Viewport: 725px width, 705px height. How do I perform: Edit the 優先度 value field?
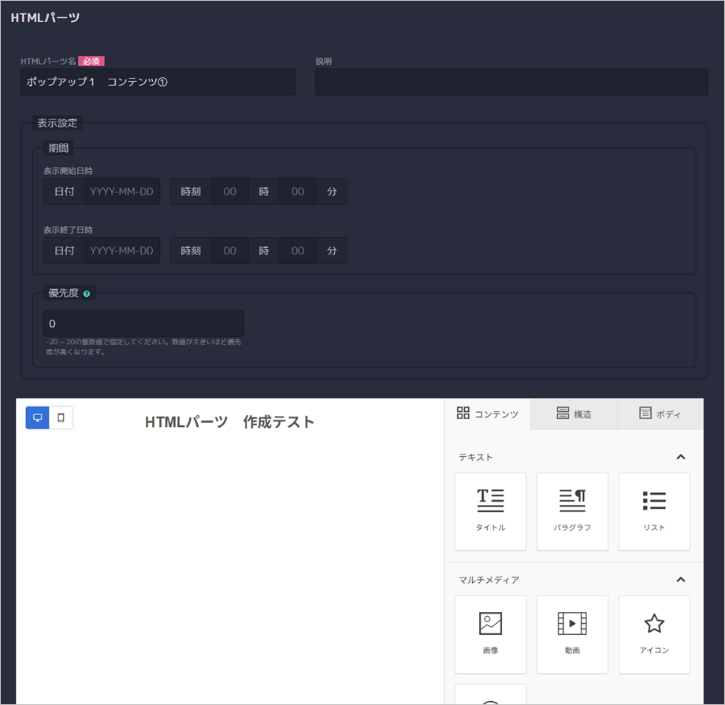(x=143, y=323)
